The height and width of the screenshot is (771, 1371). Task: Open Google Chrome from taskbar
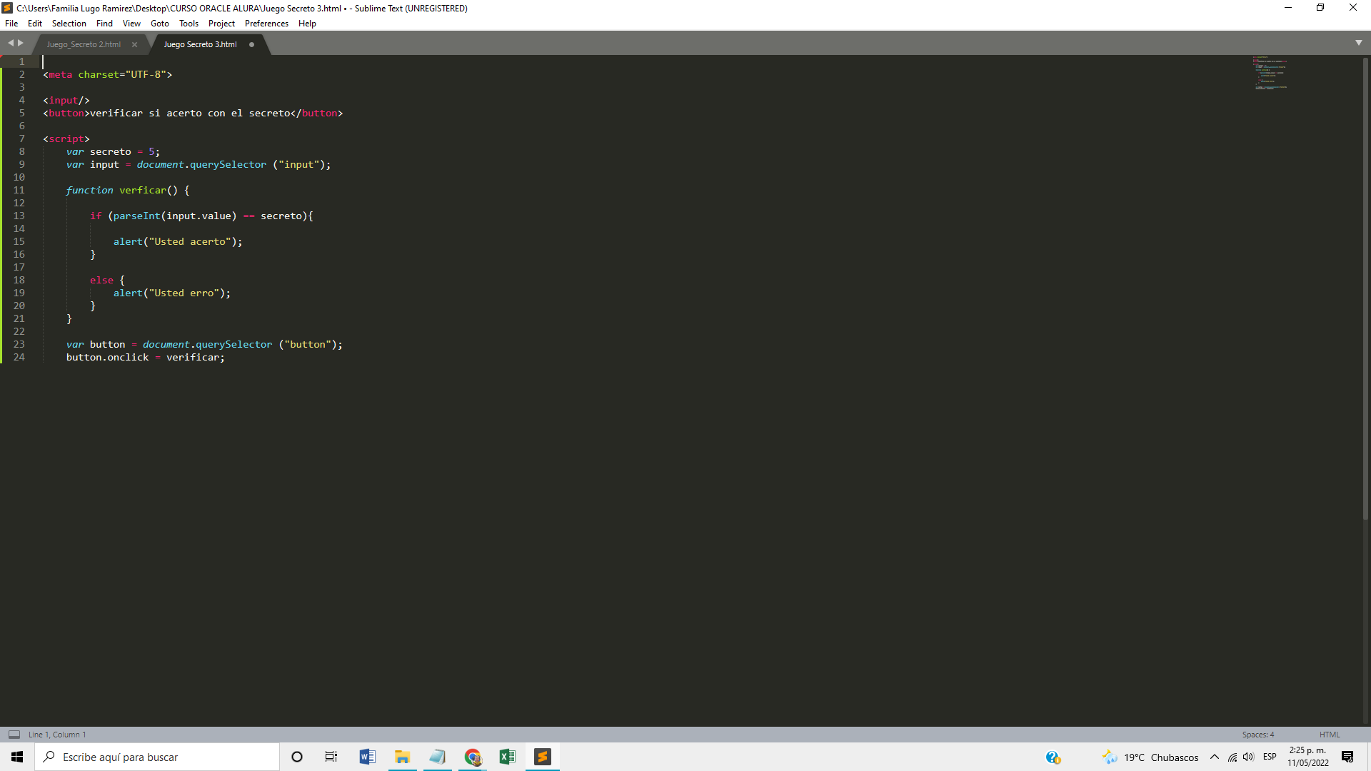click(472, 757)
